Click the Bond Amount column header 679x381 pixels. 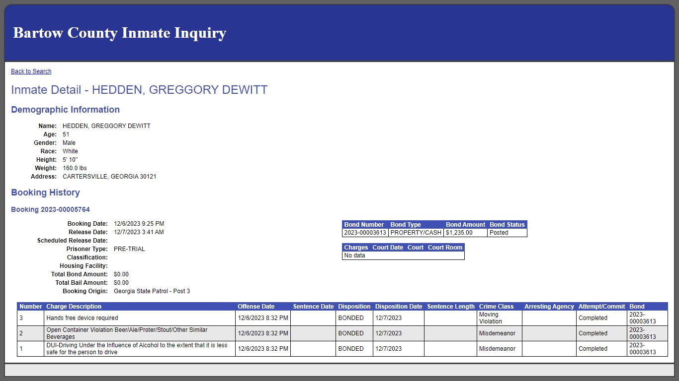point(465,225)
